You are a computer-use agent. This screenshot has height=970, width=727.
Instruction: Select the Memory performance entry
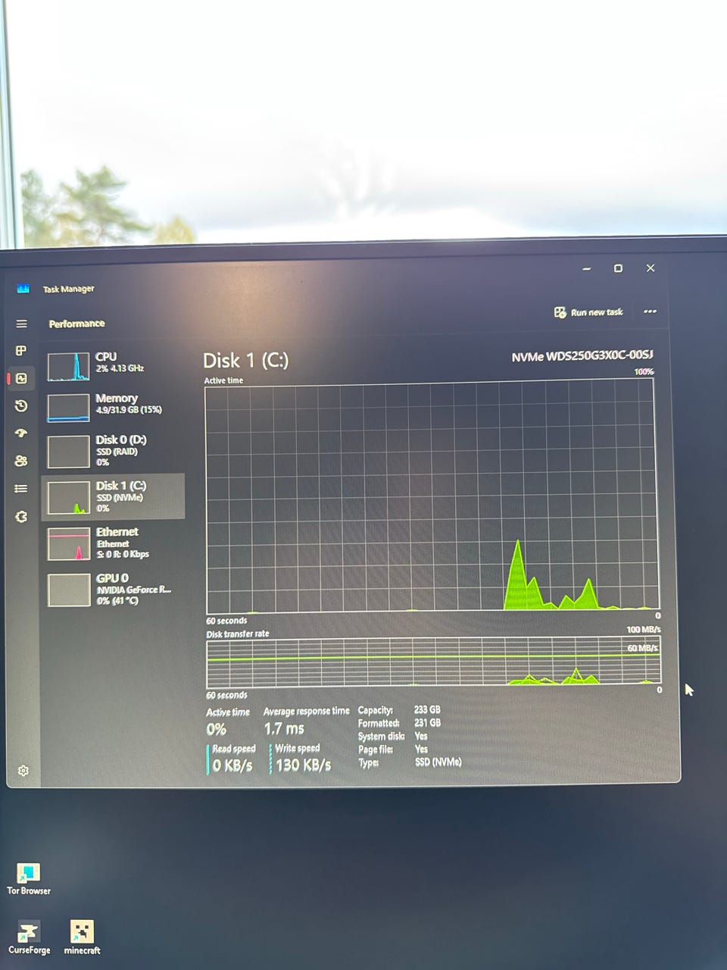coord(114,408)
